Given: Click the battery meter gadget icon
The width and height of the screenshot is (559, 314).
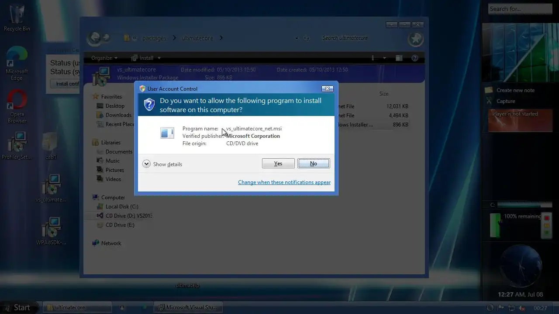Looking at the screenshot, I should (495, 225).
